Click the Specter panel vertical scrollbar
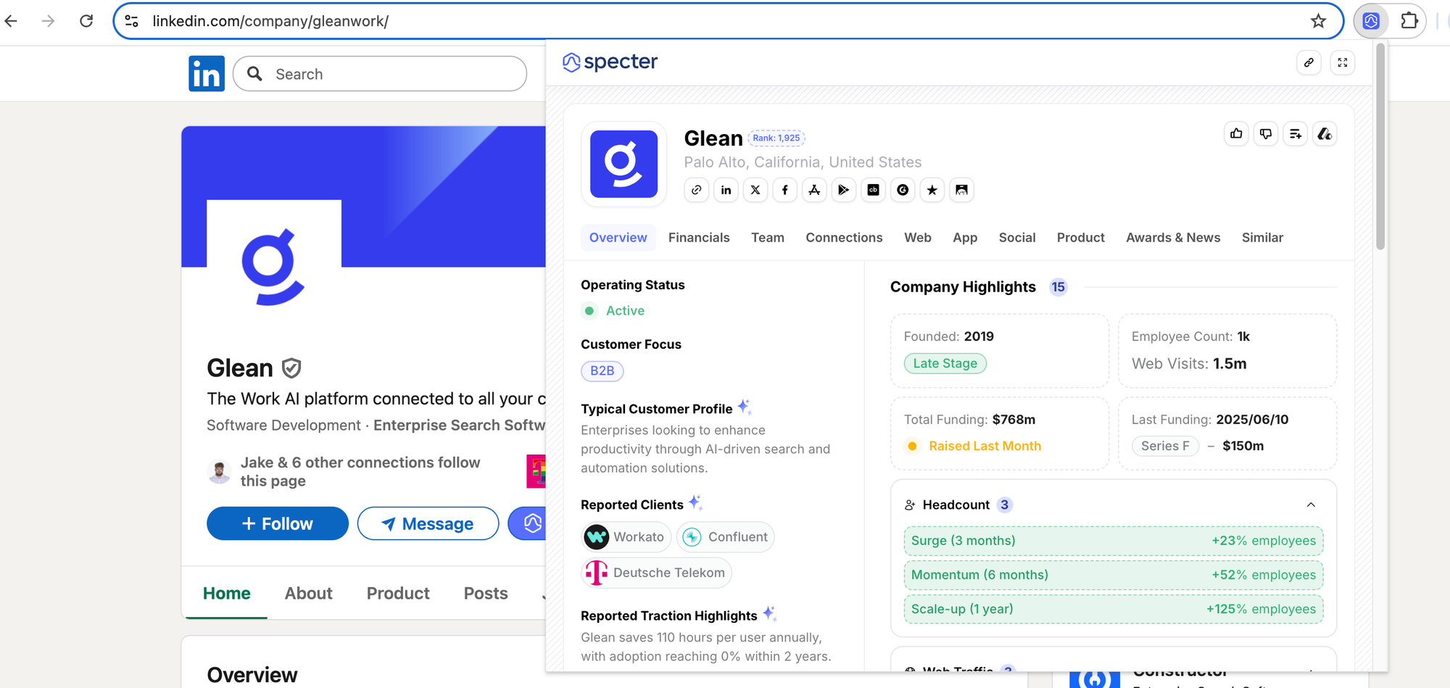 coord(1380,146)
